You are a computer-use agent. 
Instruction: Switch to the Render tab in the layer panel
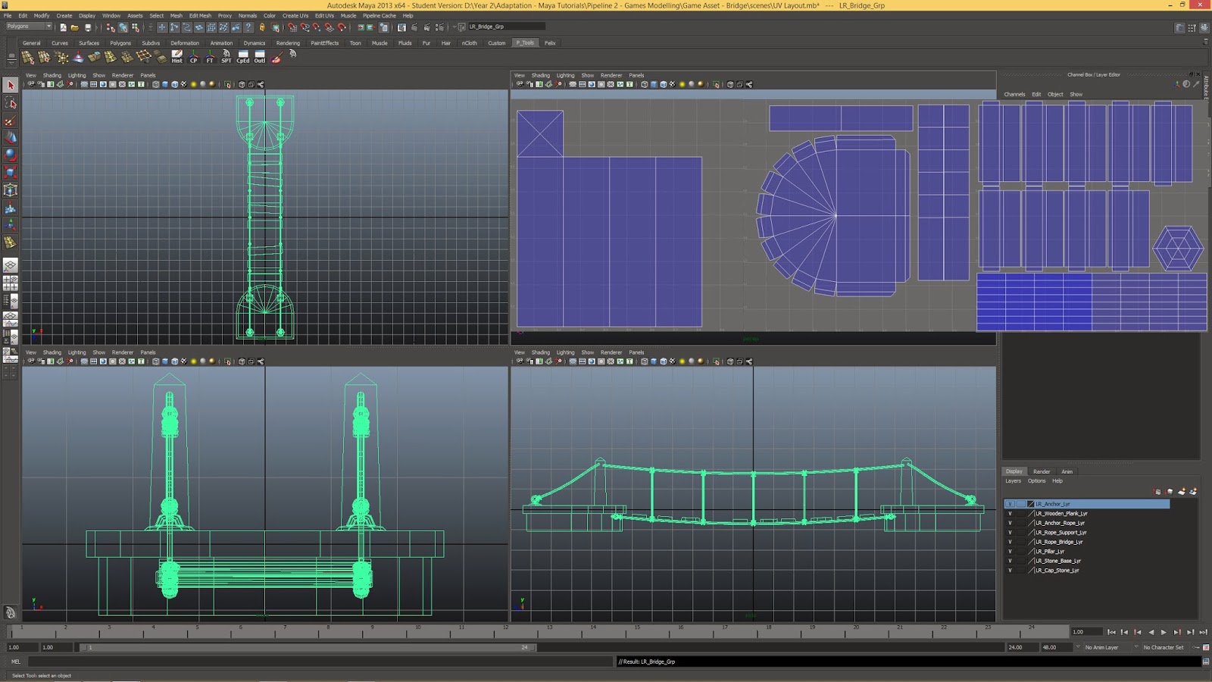[x=1042, y=471]
